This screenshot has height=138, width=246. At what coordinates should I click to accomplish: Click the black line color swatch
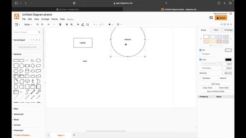228,60
